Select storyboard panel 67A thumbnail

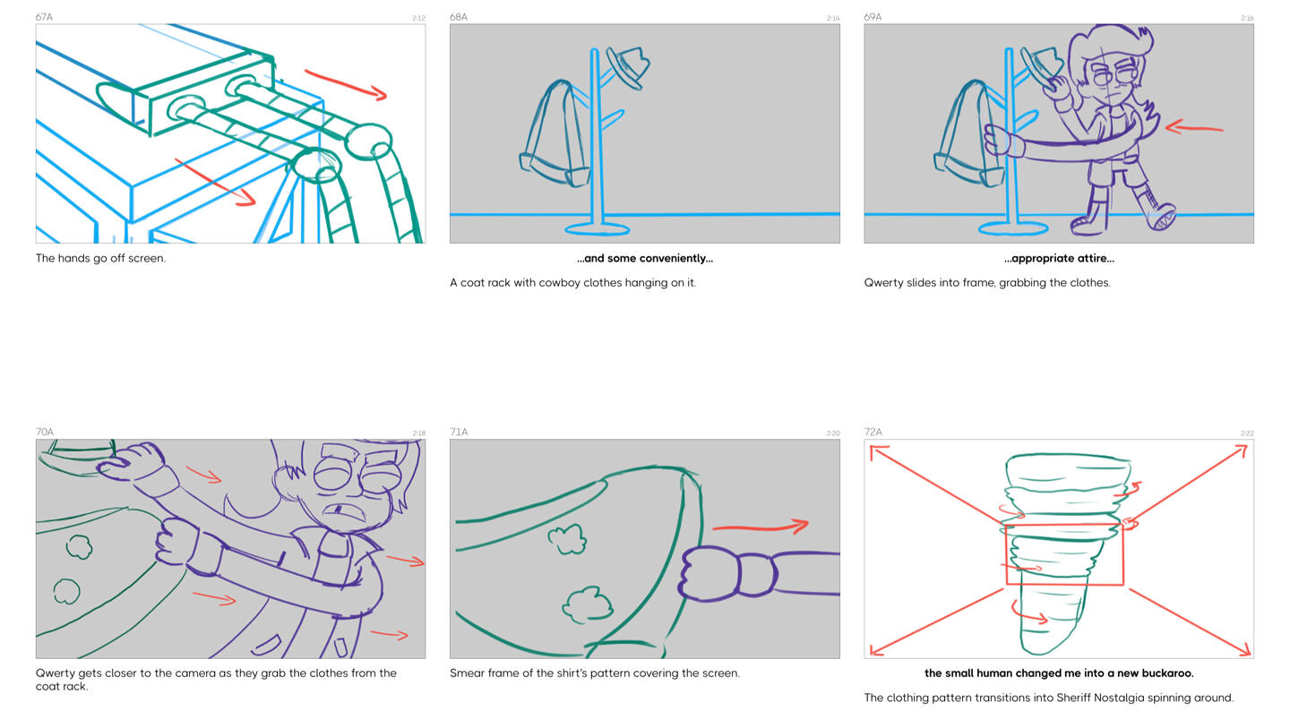(x=230, y=133)
